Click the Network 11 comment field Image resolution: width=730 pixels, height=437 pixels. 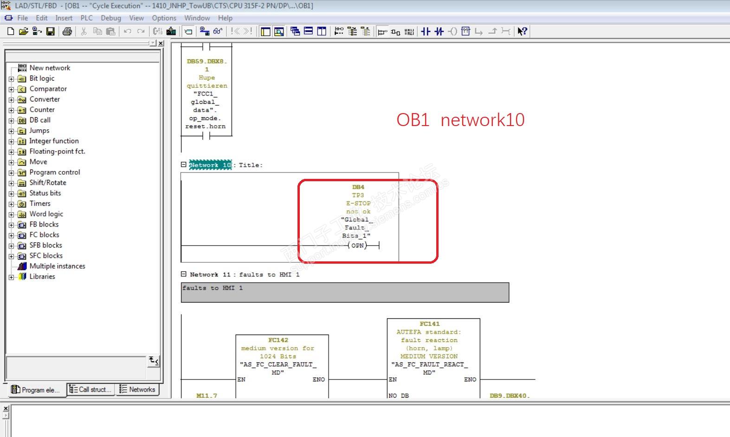click(x=345, y=292)
